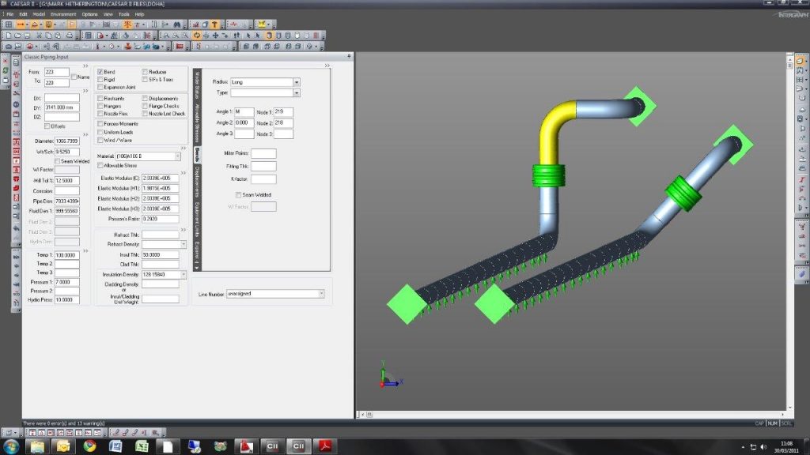Open the Tools menu

point(124,14)
